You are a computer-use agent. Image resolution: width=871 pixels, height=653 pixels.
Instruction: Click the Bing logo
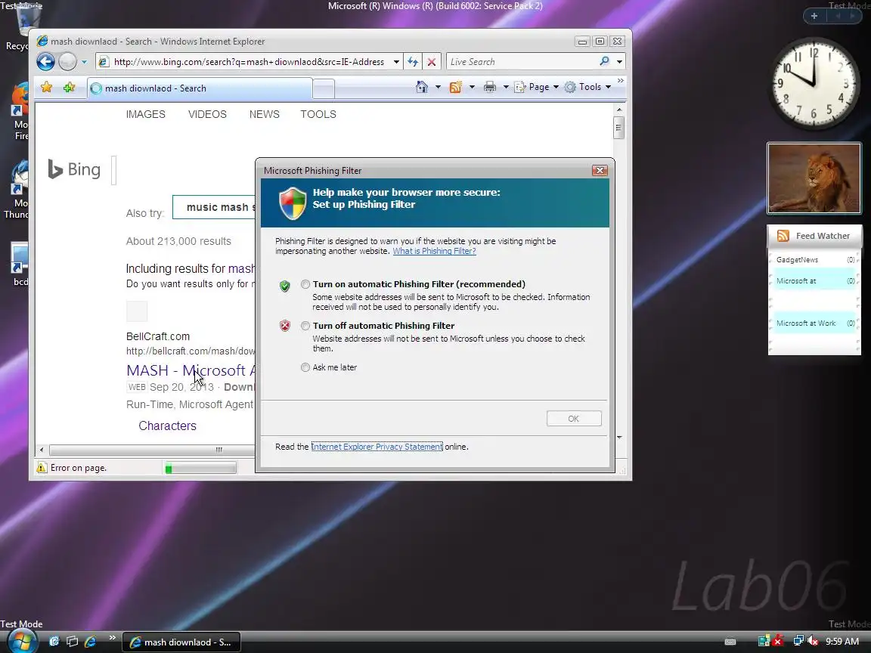click(74, 169)
